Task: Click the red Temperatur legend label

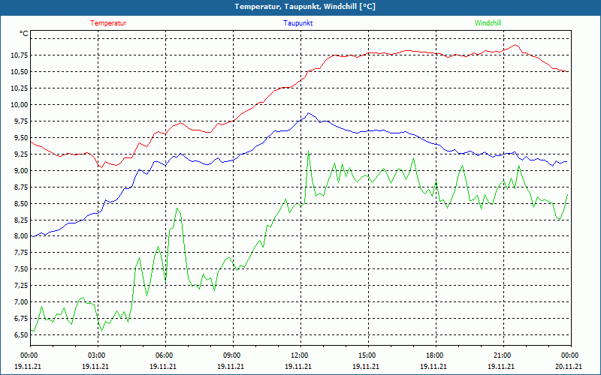Action: coord(108,23)
